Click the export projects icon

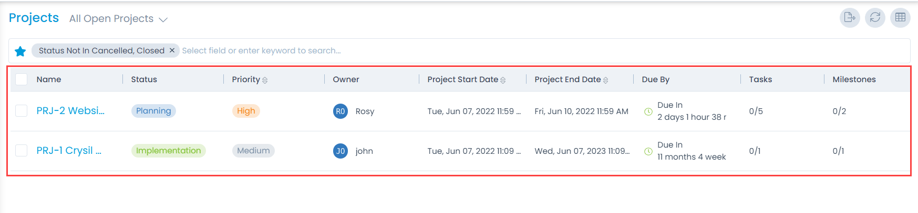point(849,17)
